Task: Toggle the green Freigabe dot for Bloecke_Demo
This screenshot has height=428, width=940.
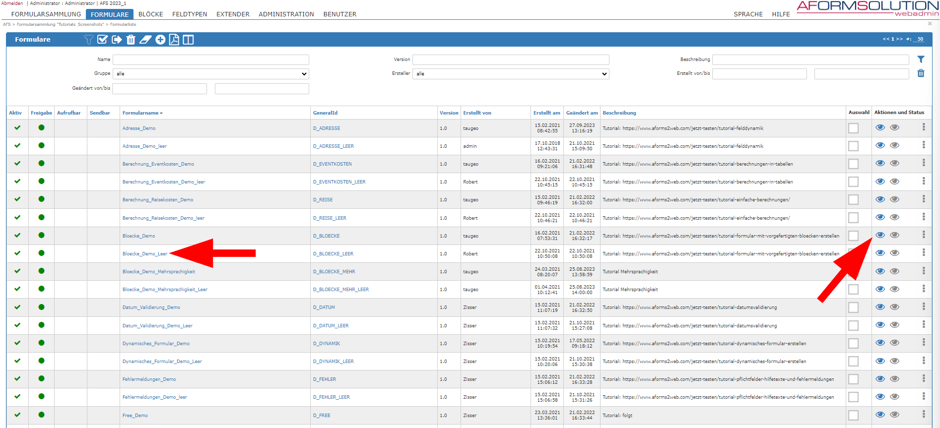Action: coord(41,235)
